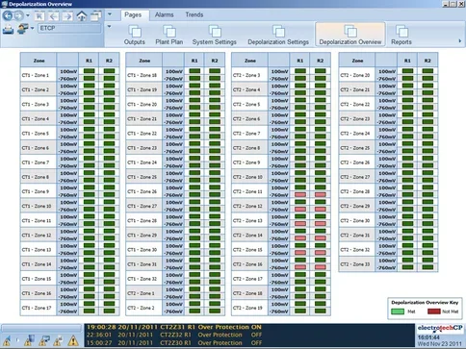The image size is (466, 349).
Task: Click the disabled-alarms bin warning icon
Action: 30,340
